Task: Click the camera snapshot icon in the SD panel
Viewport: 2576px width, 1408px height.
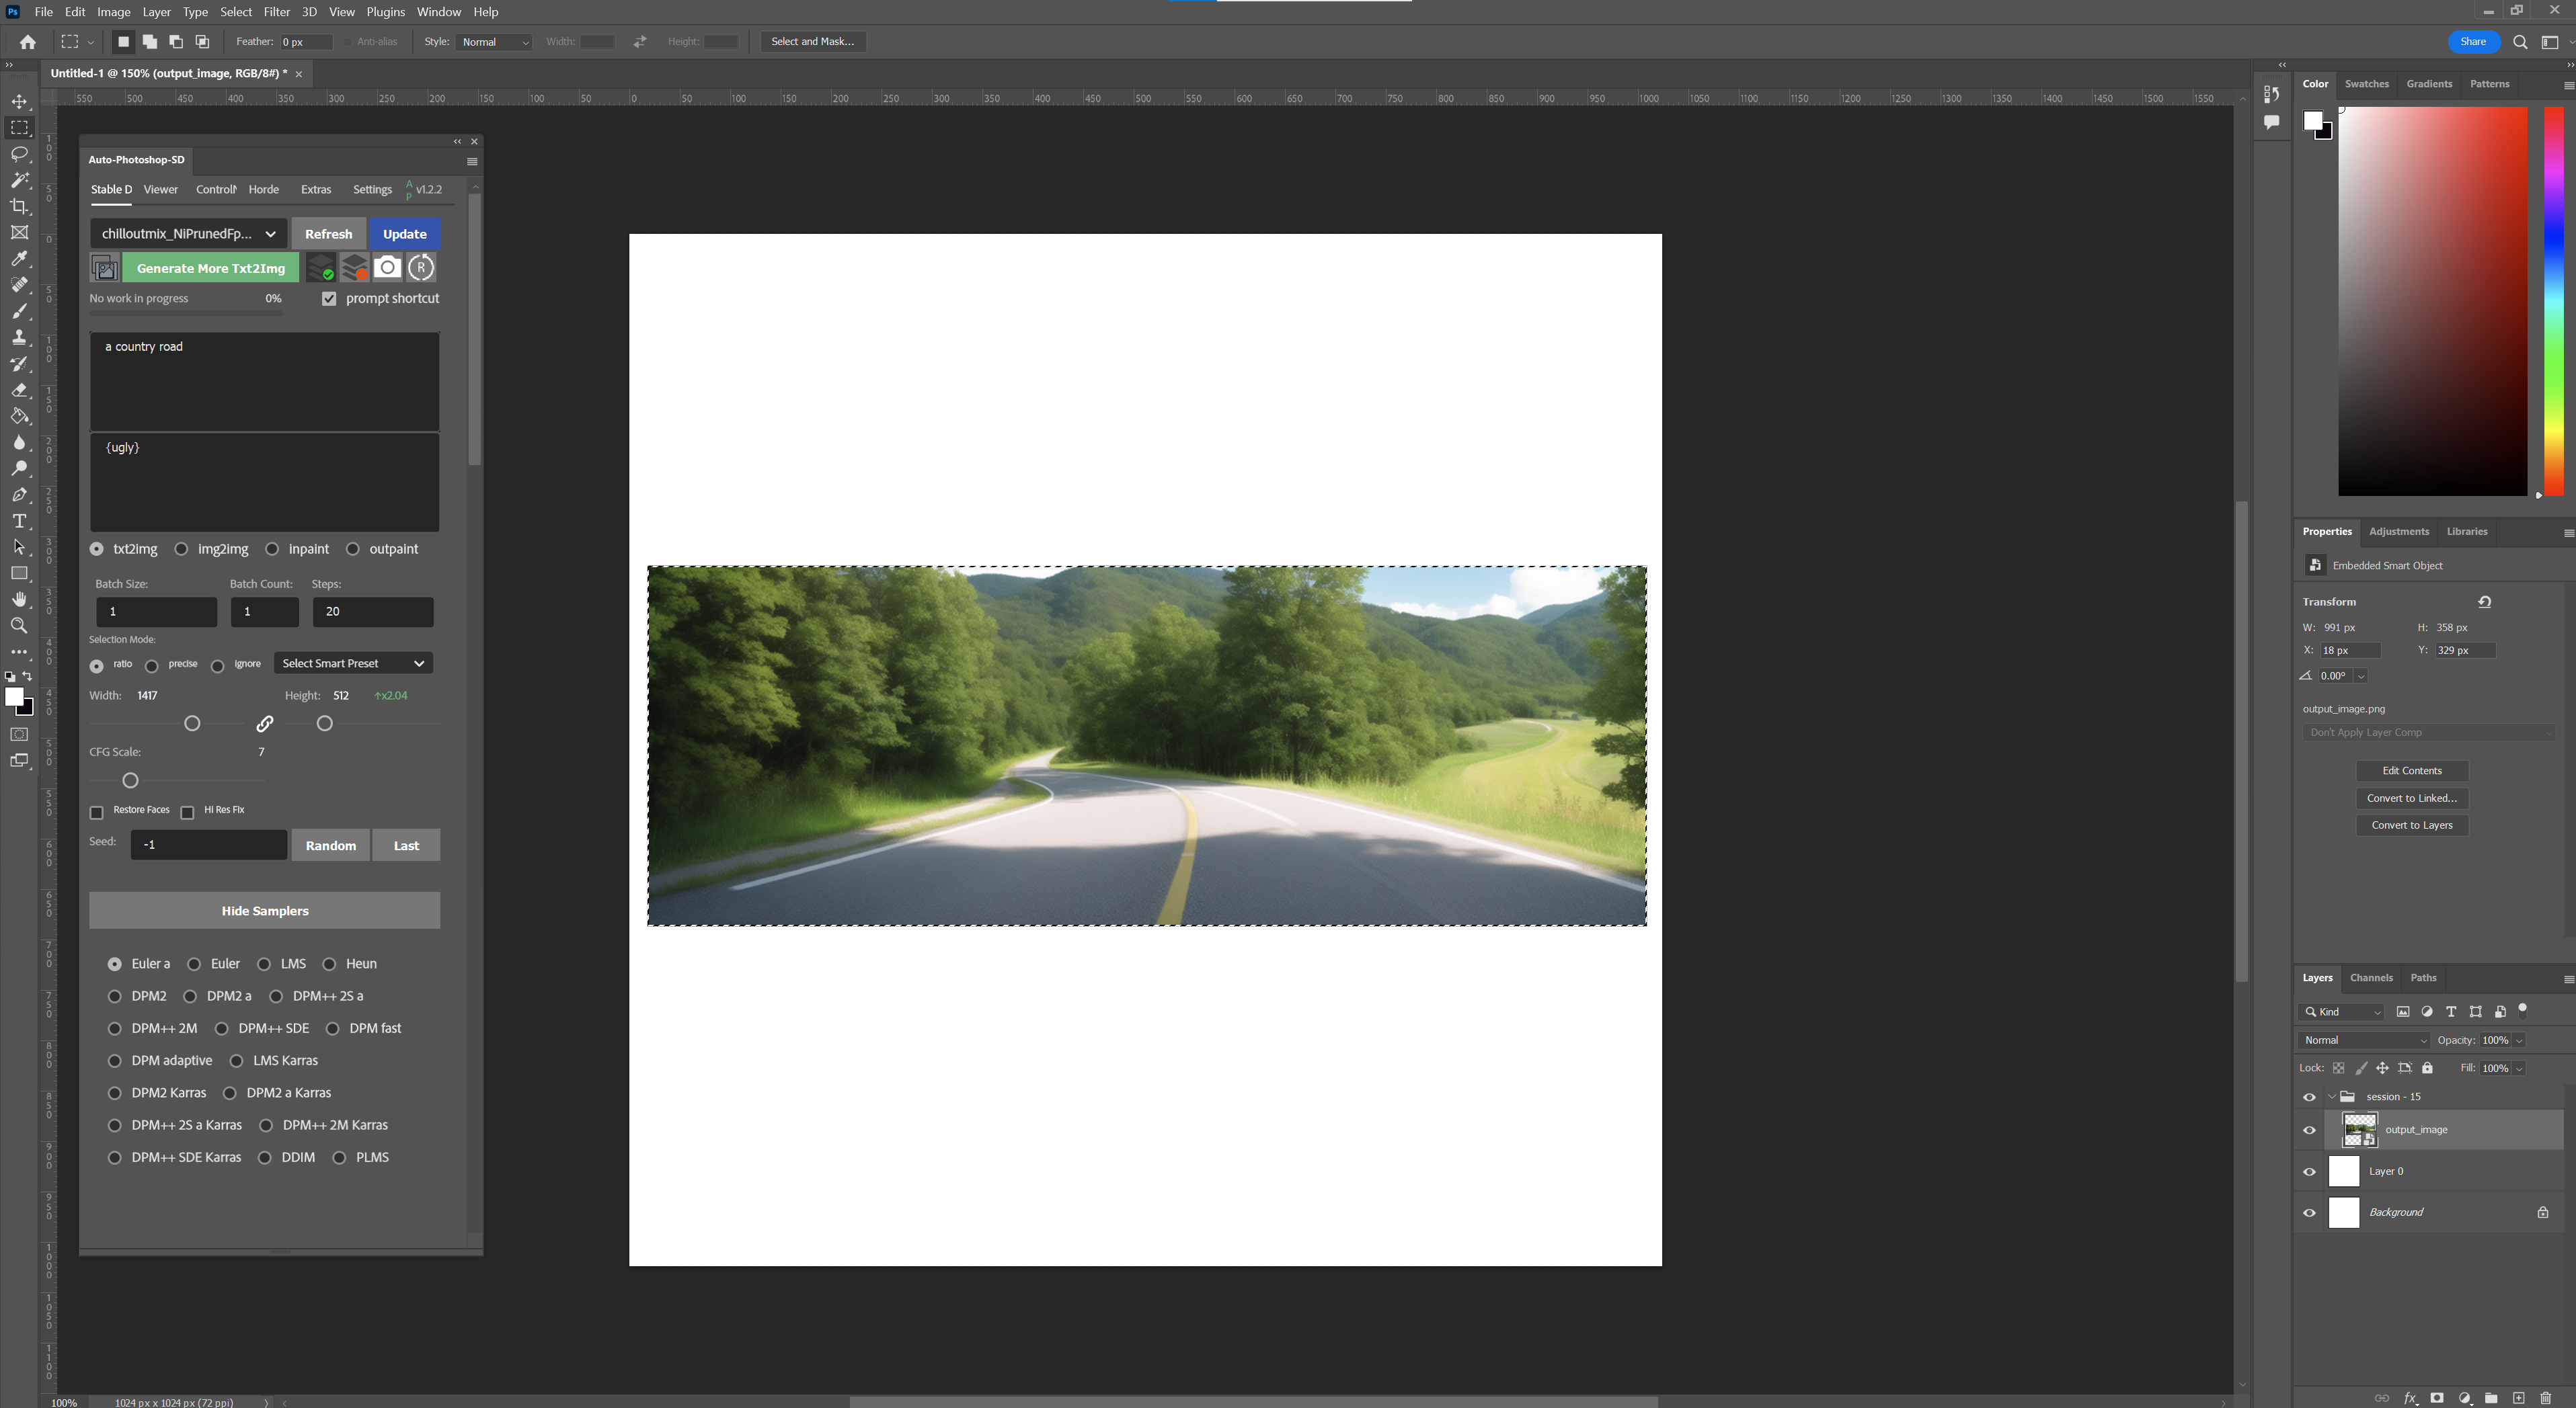Action: tap(388, 267)
